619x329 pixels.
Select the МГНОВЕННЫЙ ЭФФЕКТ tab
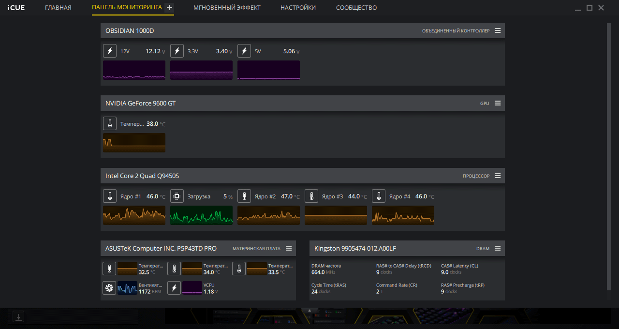[x=227, y=8]
